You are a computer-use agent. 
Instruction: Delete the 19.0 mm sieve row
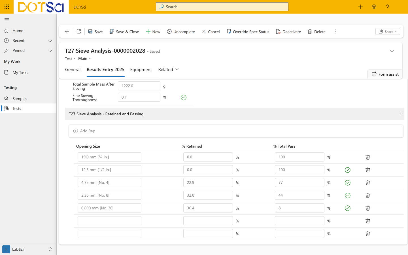point(368,157)
